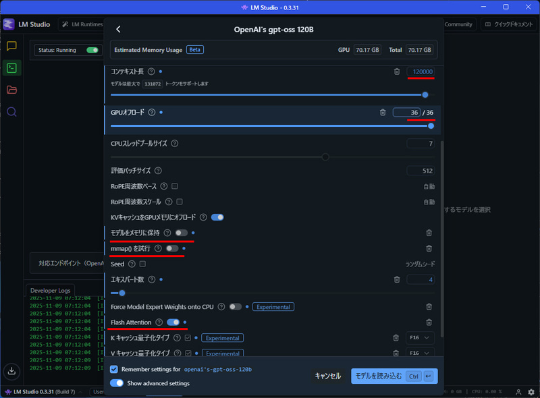Select the Developer Logs tab
This screenshot has width=540, height=398.
pos(50,290)
